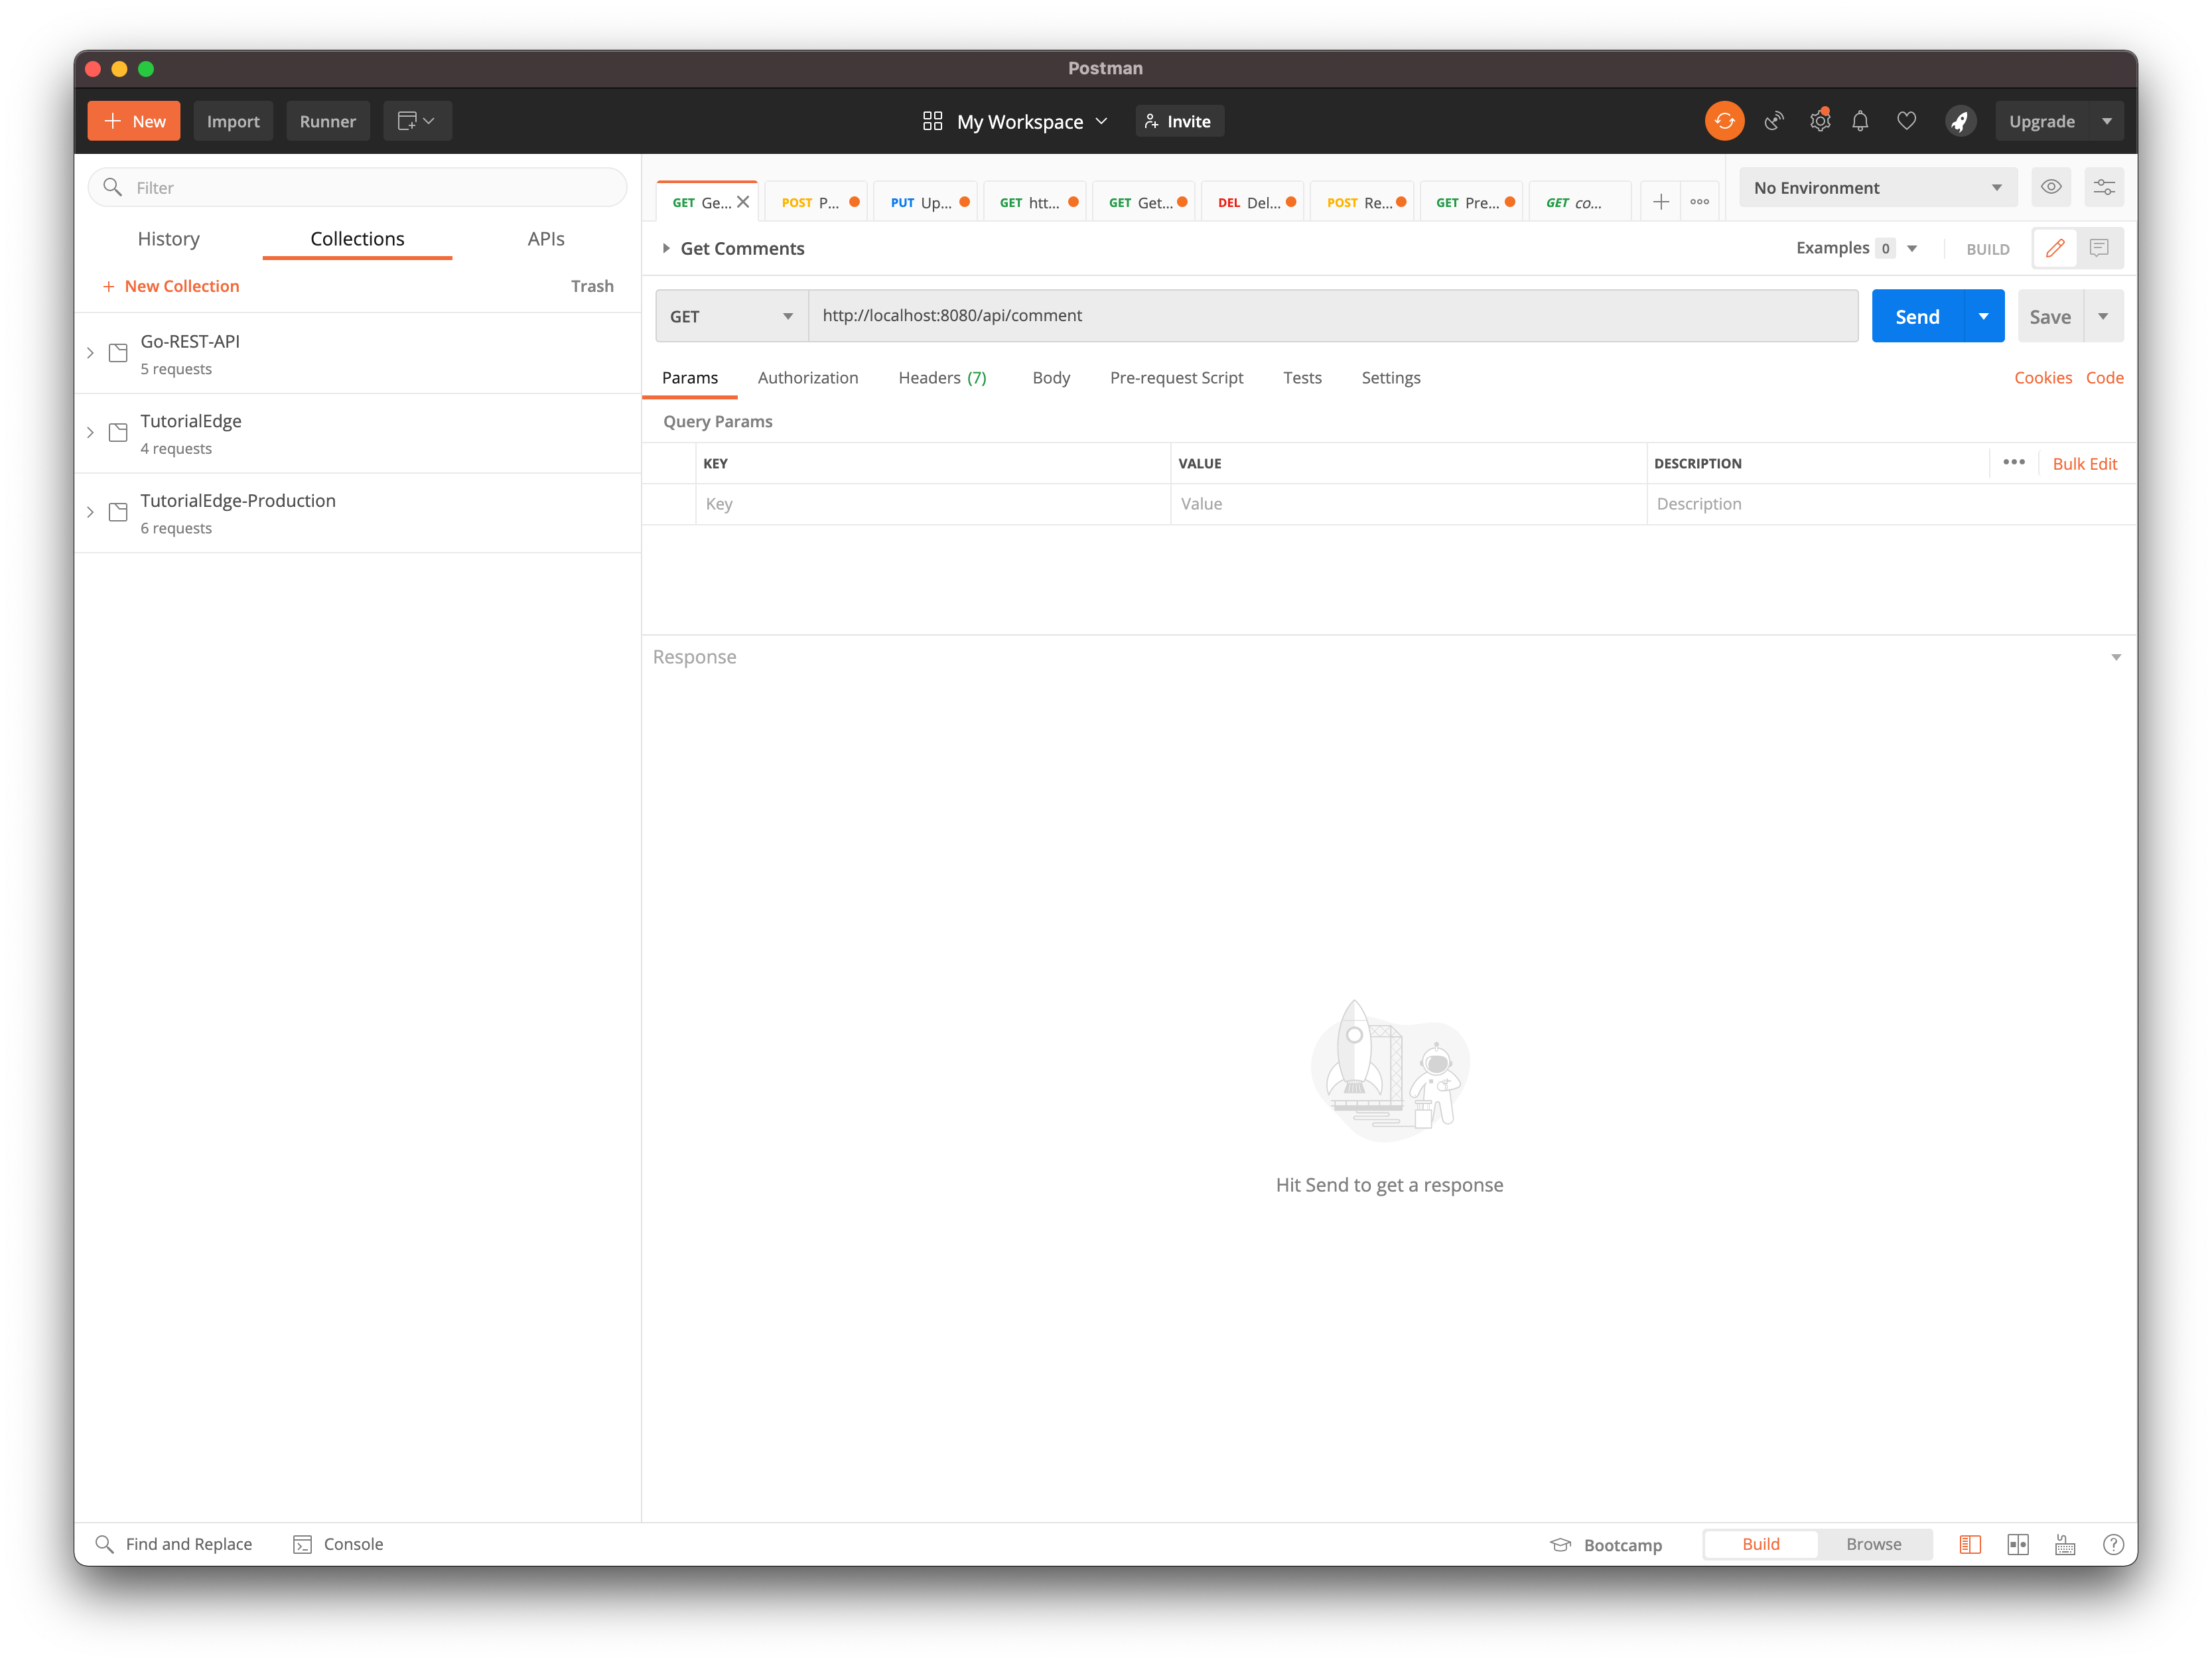This screenshot has height=1664, width=2212.
Task: Toggle two-pane view icon in status bar
Action: [x=2018, y=1544]
